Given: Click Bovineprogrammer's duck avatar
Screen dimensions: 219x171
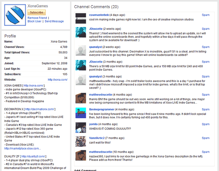Looking at the screenshot, I should click(x=81, y=113).
